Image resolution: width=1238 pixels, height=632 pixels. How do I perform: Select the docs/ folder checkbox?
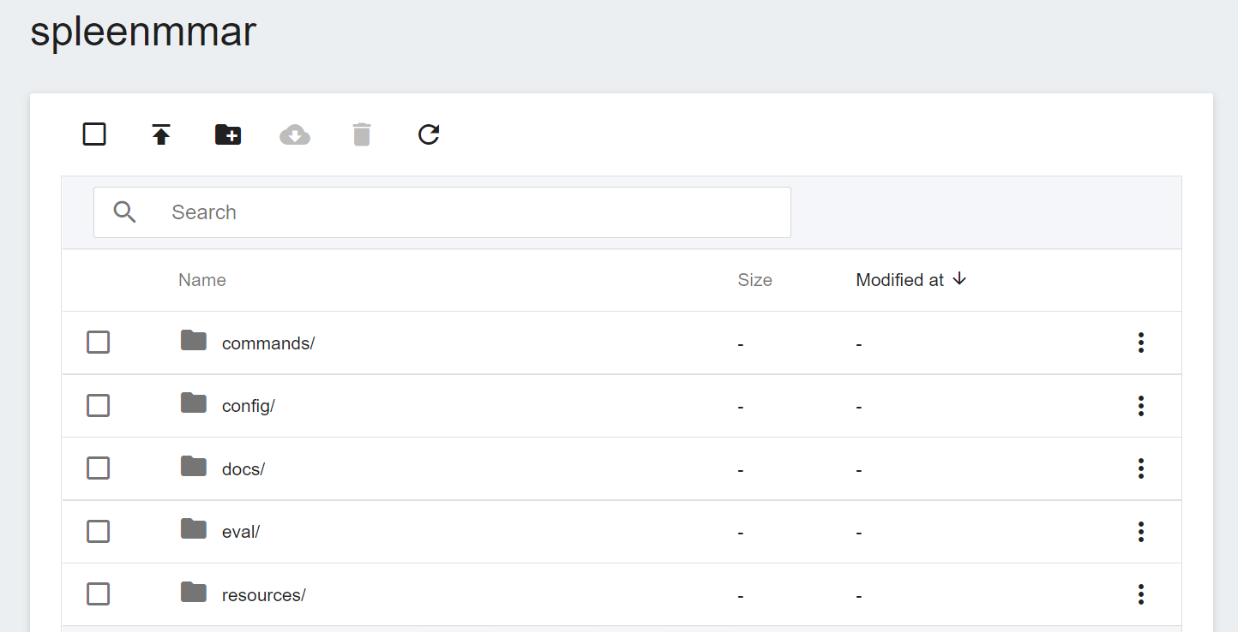pyautogui.click(x=99, y=468)
